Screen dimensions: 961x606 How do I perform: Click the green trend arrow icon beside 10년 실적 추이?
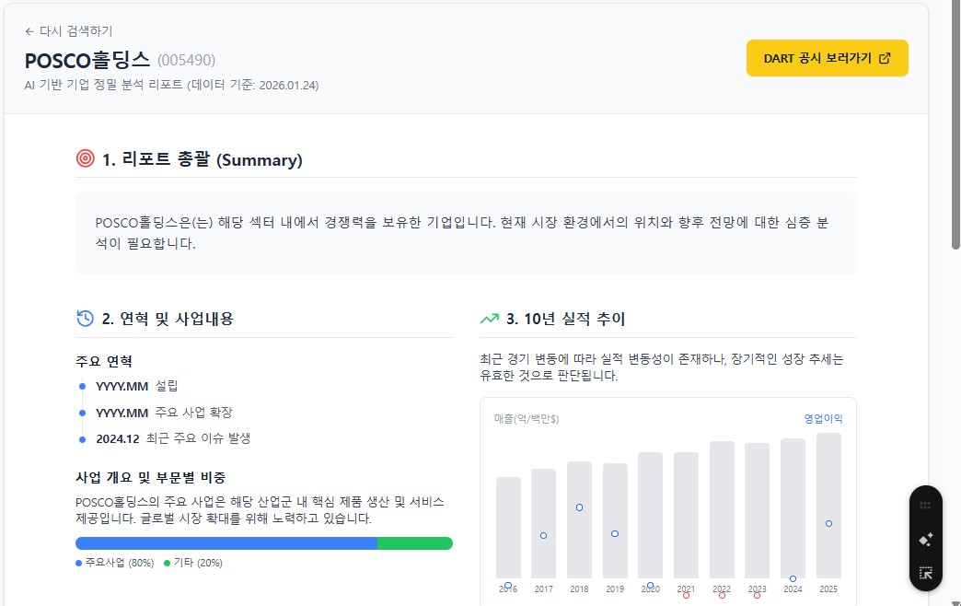coord(489,319)
